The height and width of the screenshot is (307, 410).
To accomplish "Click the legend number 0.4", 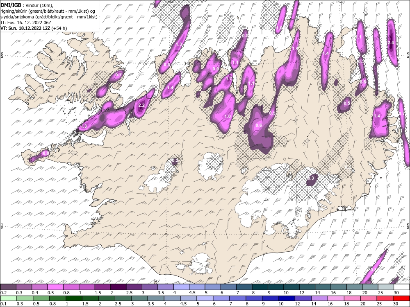I will pos(35,293).
